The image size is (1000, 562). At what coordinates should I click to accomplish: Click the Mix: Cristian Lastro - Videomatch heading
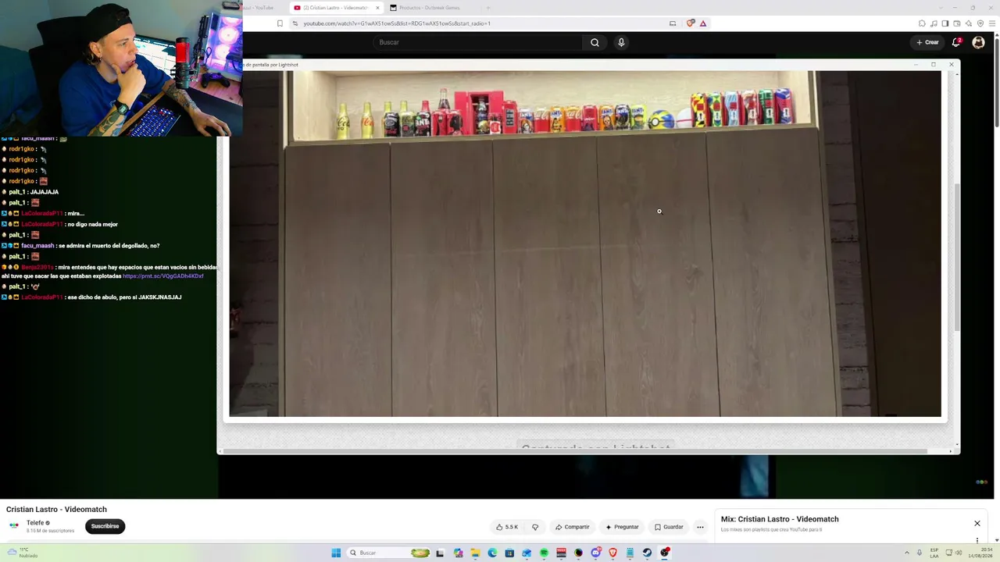(780, 519)
